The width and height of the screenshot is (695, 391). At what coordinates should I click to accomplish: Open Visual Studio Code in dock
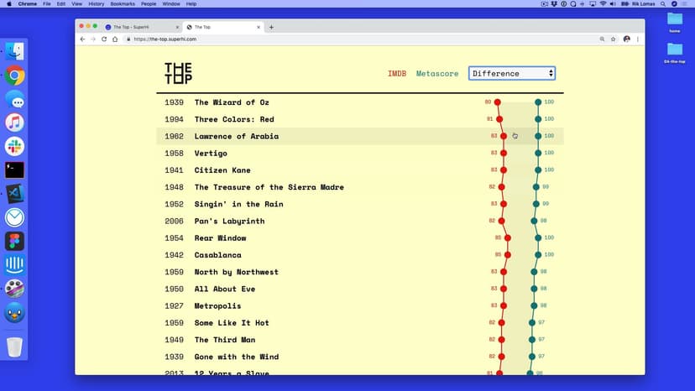[14, 194]
